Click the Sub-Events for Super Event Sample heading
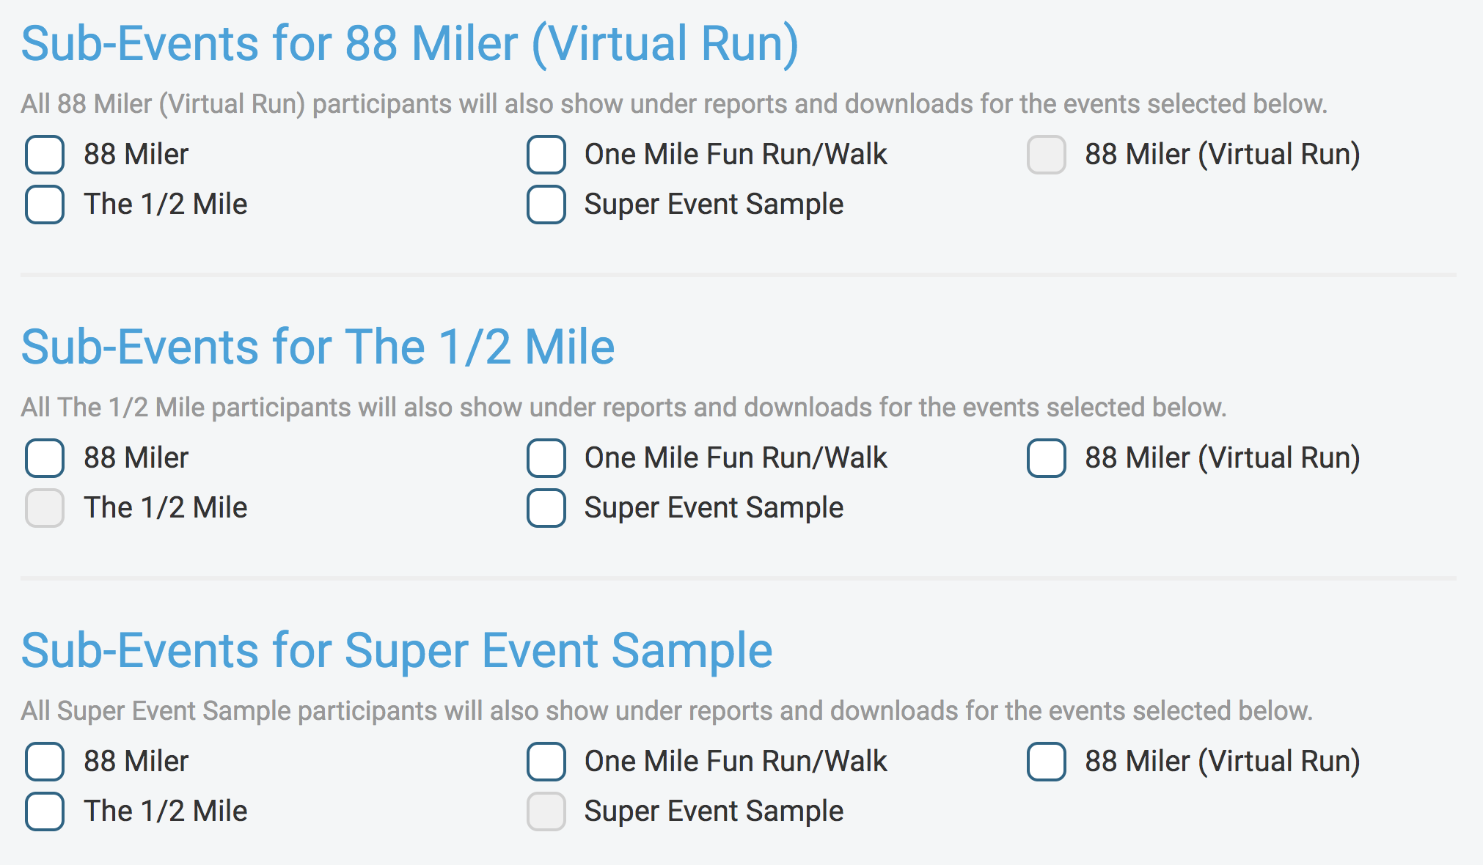 [397, 650]
